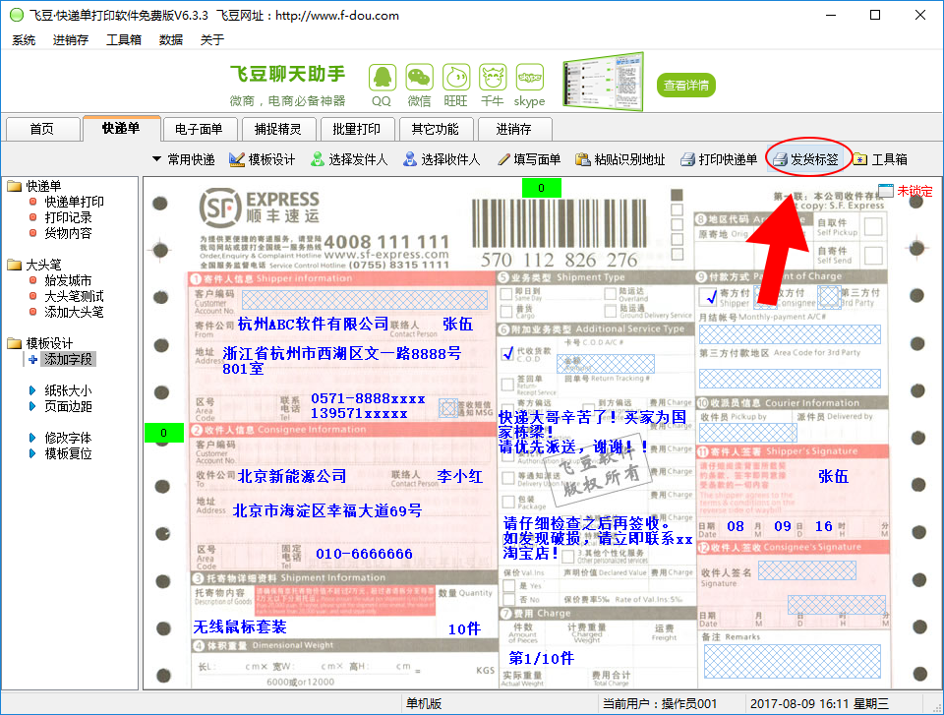Click the top green offset box 0
The image size is (944, 715).
tap(541, 188)
